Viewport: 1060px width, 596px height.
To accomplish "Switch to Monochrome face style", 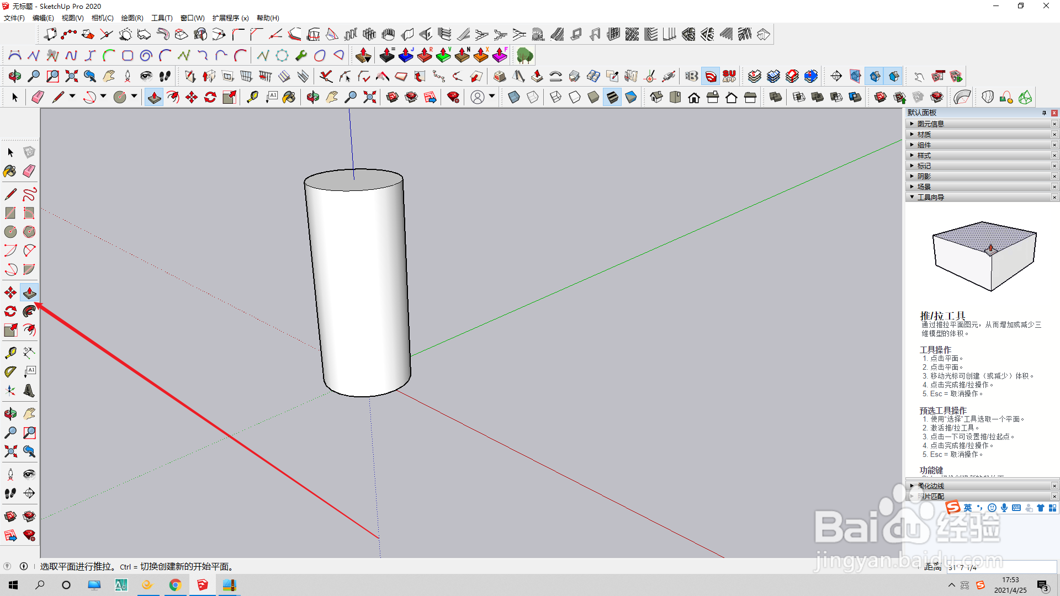I will pyautogui.click(x=631, y=97).
